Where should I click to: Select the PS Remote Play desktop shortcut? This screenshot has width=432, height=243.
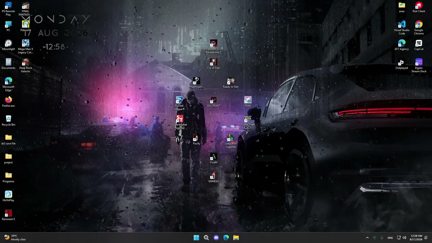click(x=8, y=9)
